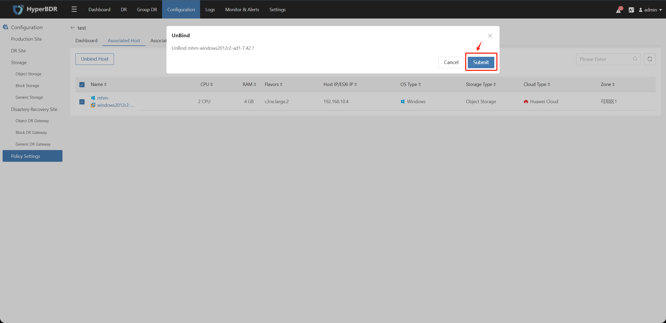Toggle the table header select-all checkbox

tap(82, 84)
